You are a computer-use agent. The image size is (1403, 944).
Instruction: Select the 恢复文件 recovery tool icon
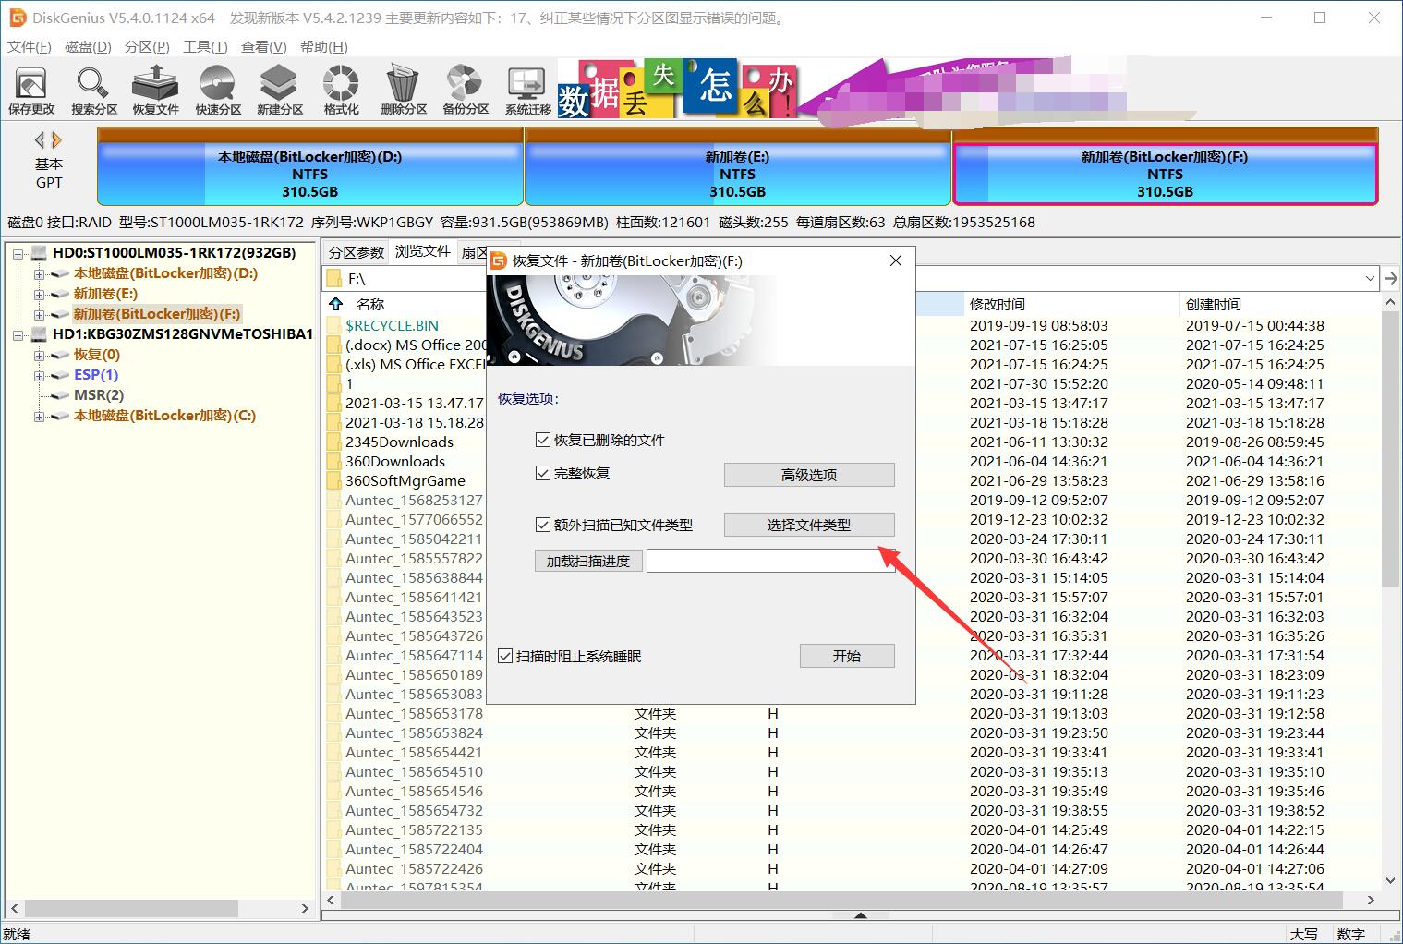[154, 88]
